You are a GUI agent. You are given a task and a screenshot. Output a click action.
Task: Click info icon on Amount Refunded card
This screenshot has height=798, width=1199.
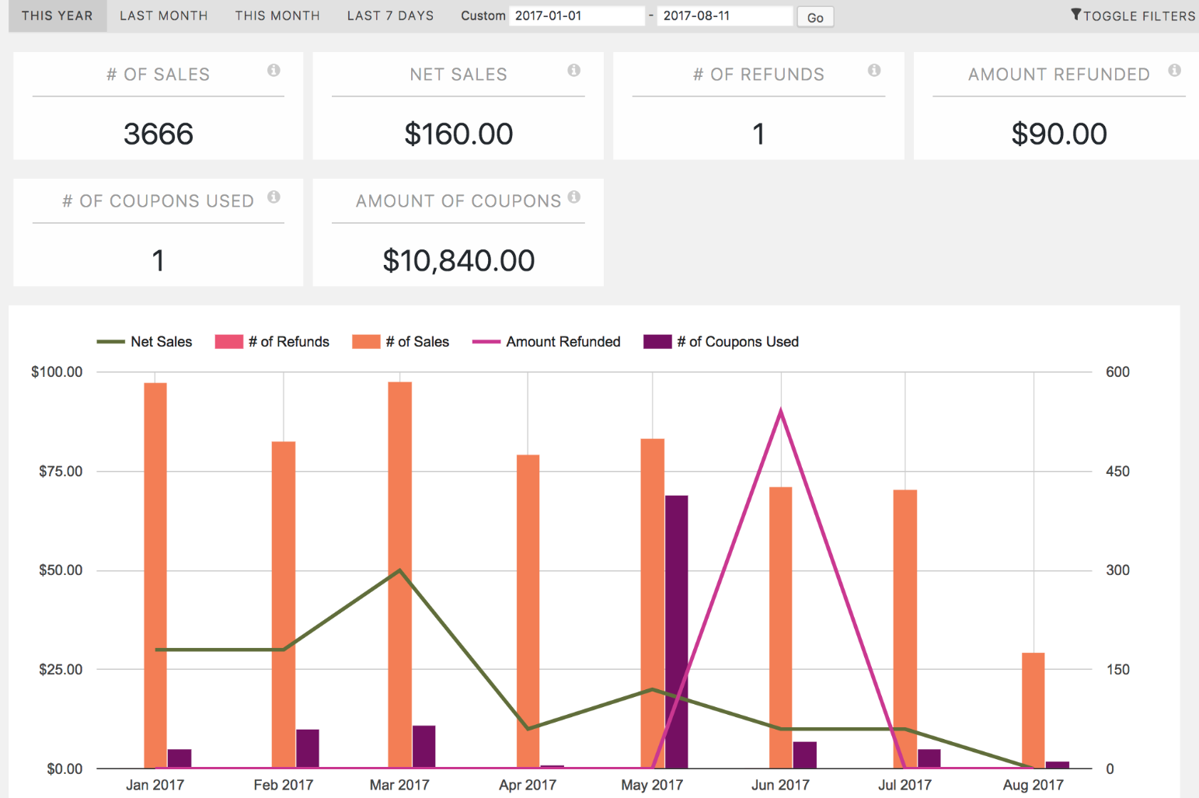pos(1174,71)
